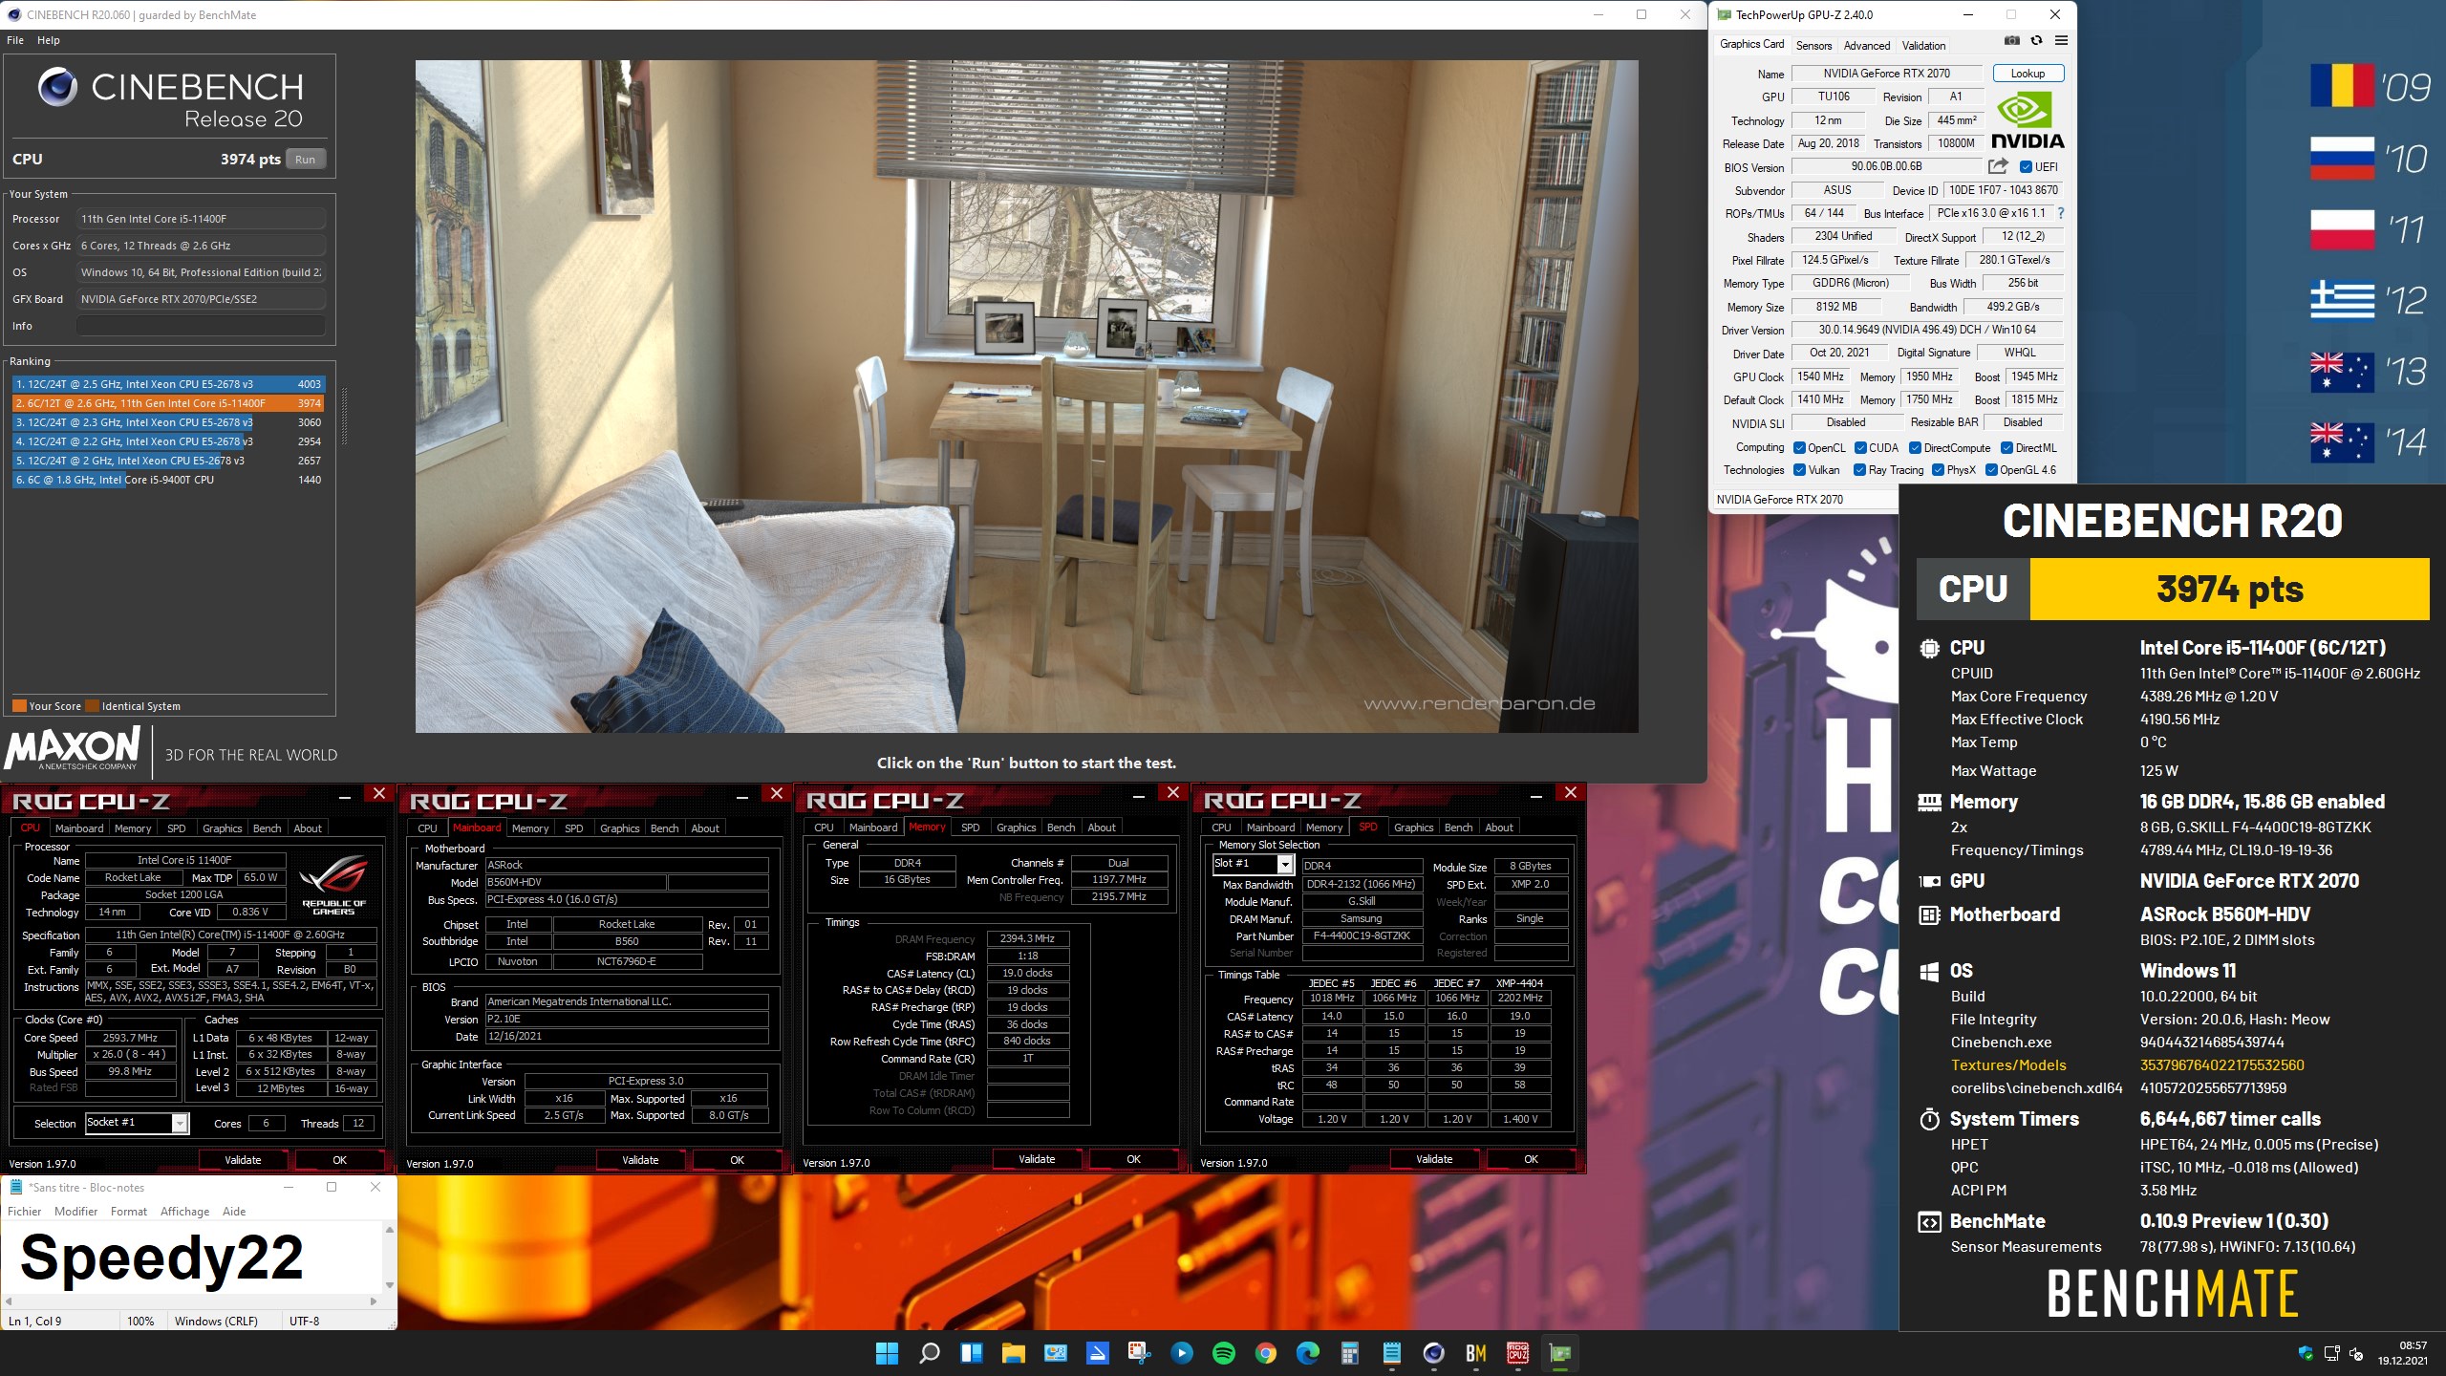
Task: Open File Explorer from the taskbar
Action: [1014, 1353]
